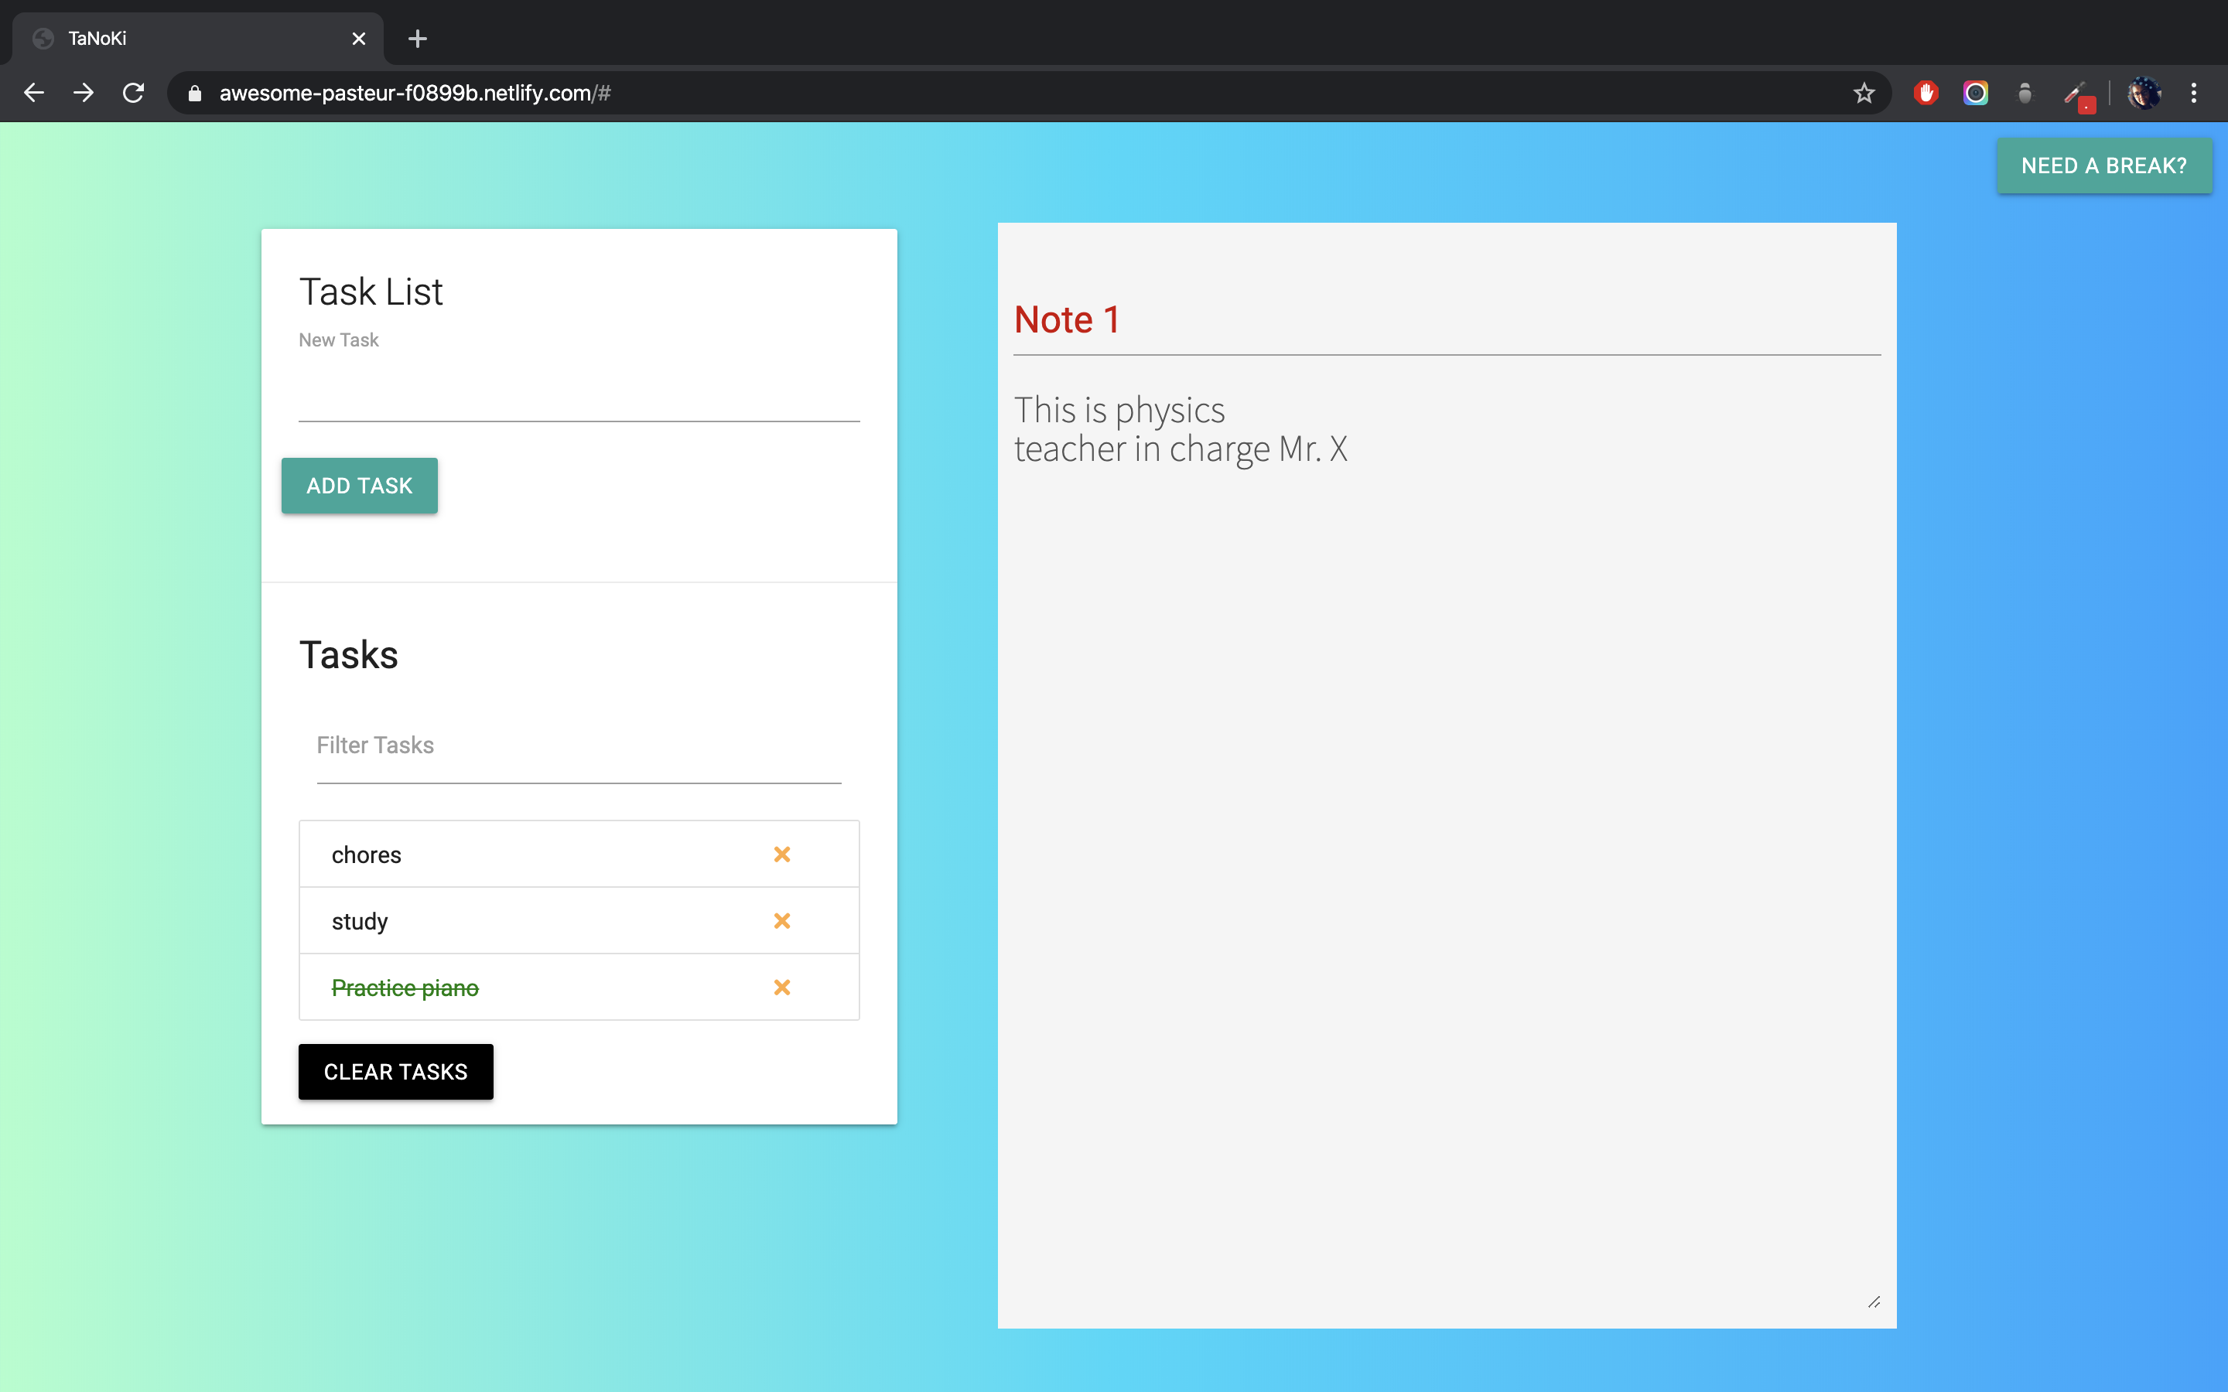Click the CLEAR TASKS button
The height and width of the screenshot is (1392, 2228).
point(395,1072)
